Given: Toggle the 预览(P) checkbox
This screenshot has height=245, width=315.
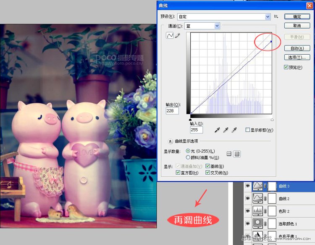Looking at the screenshot, I should coord(286,67).
